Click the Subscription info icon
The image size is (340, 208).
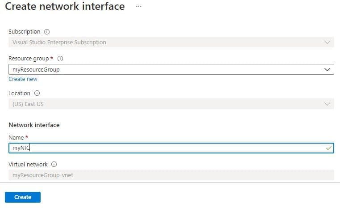point(47,32)
